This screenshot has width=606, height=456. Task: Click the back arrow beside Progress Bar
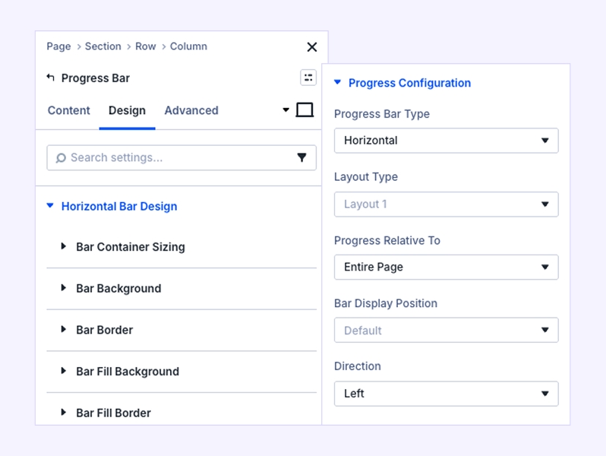[x=51, y=78]
